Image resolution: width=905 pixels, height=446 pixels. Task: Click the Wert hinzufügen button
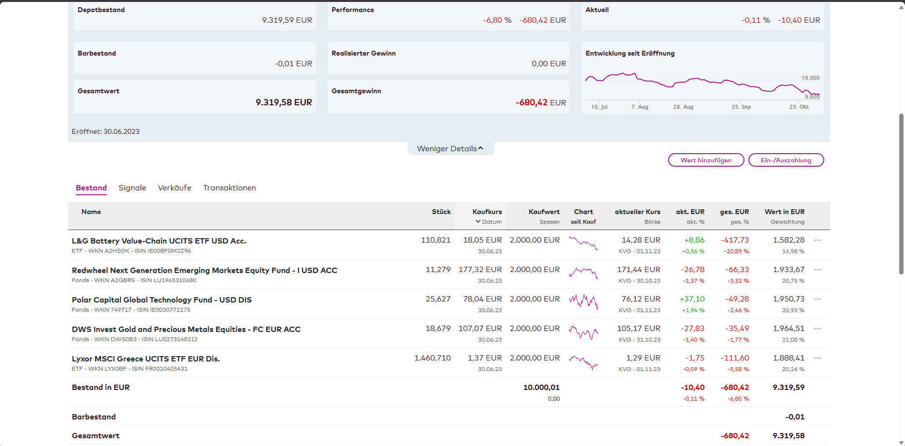pyautogui.click(x=705, y=160)
